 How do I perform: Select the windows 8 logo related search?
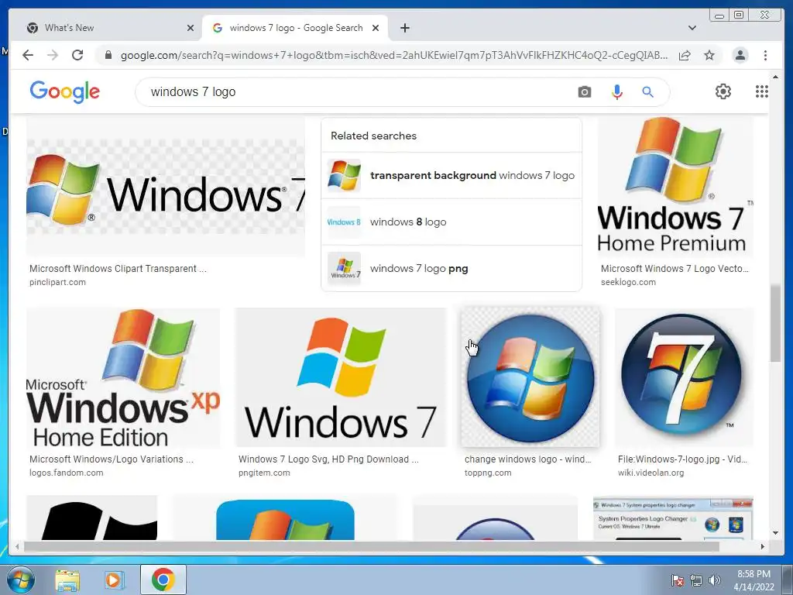[x=451, y=222]
